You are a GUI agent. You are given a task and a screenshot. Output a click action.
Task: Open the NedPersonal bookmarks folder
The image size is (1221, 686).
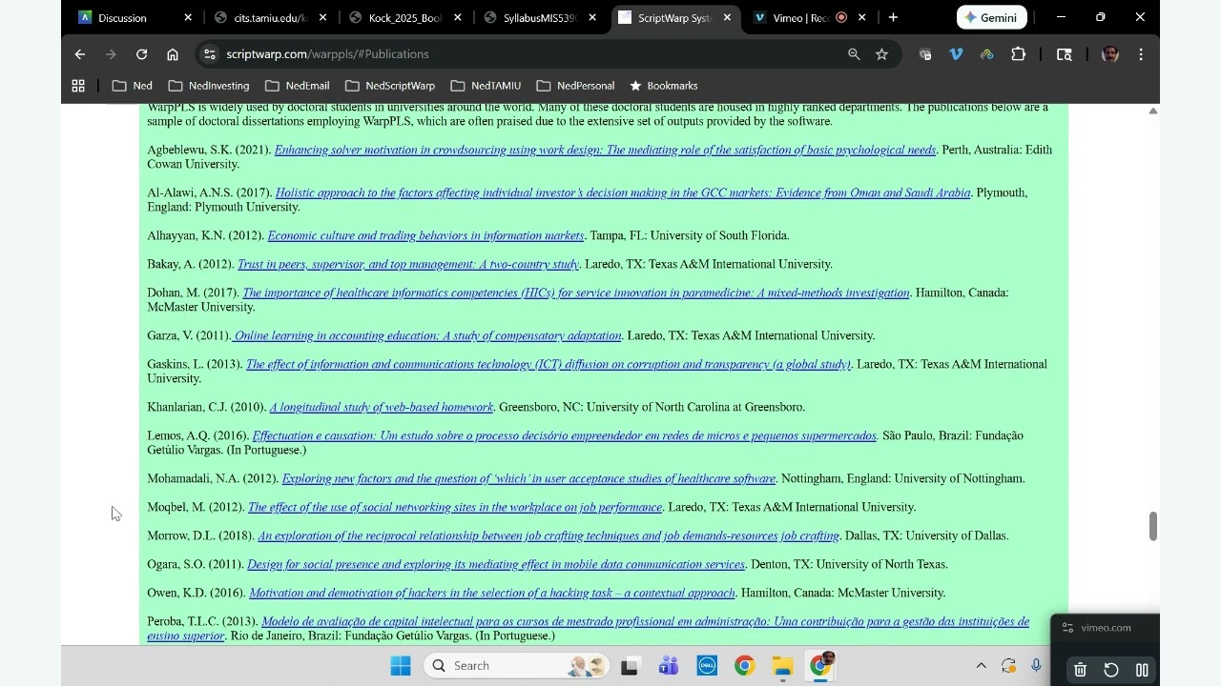pos(576,86)
